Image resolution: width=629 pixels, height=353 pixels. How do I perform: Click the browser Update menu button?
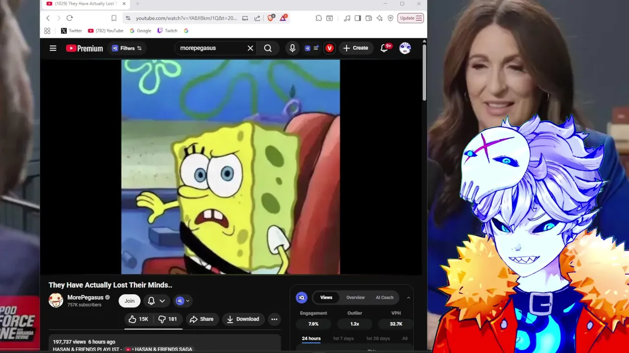click(x=411, y=18)
